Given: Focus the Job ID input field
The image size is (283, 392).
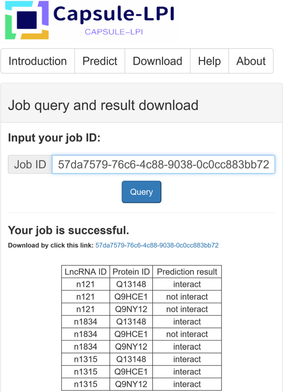Looking at the screenshot, I should click(x=164, y=165).
